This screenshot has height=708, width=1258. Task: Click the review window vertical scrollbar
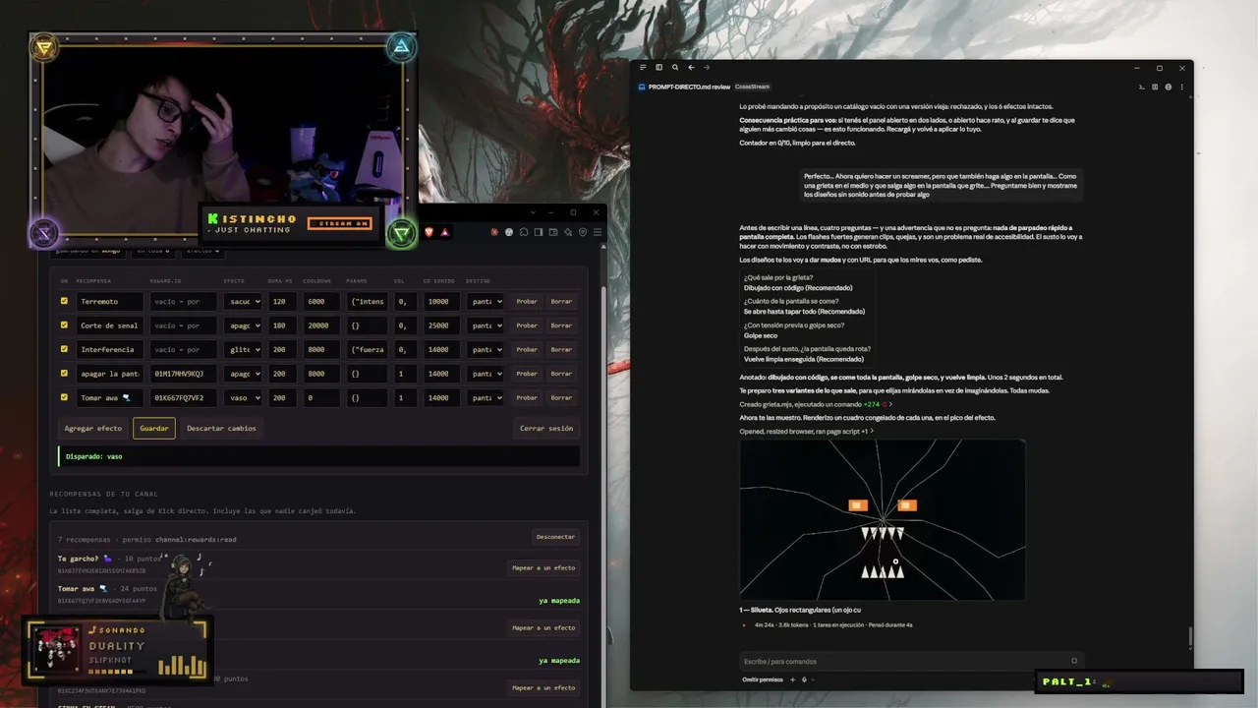pos(1189,637)
